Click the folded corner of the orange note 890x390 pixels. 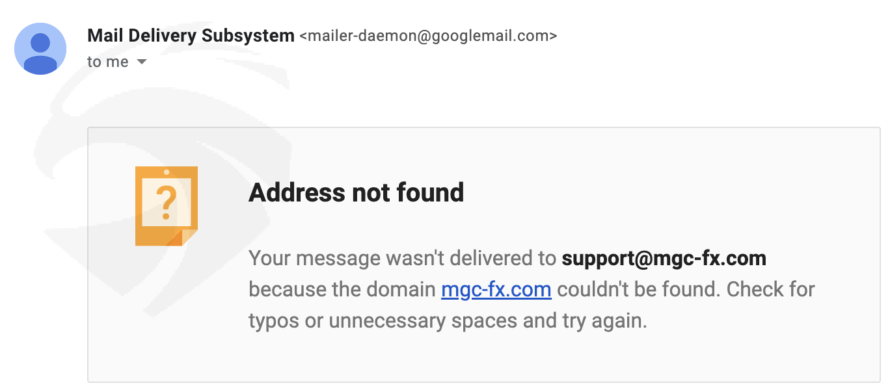(189, 237)
